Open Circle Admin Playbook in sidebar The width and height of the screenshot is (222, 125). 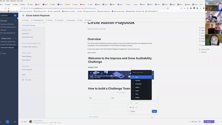click(x=7, y=48)
